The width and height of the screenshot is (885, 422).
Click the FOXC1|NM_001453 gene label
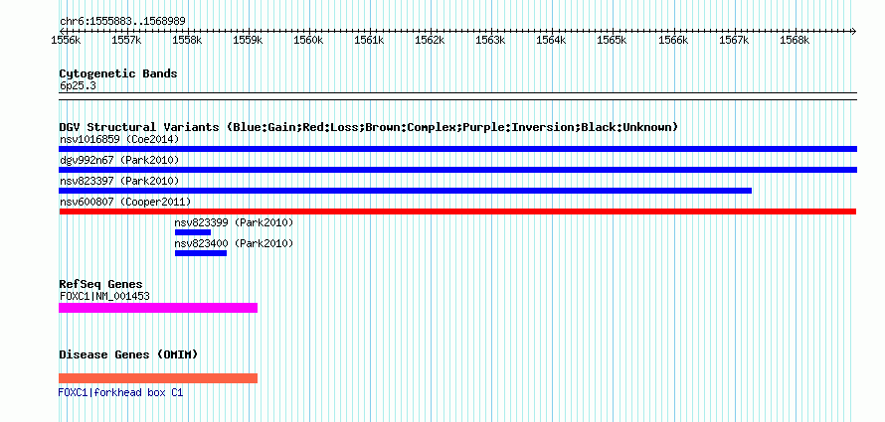tap(104, 296)
